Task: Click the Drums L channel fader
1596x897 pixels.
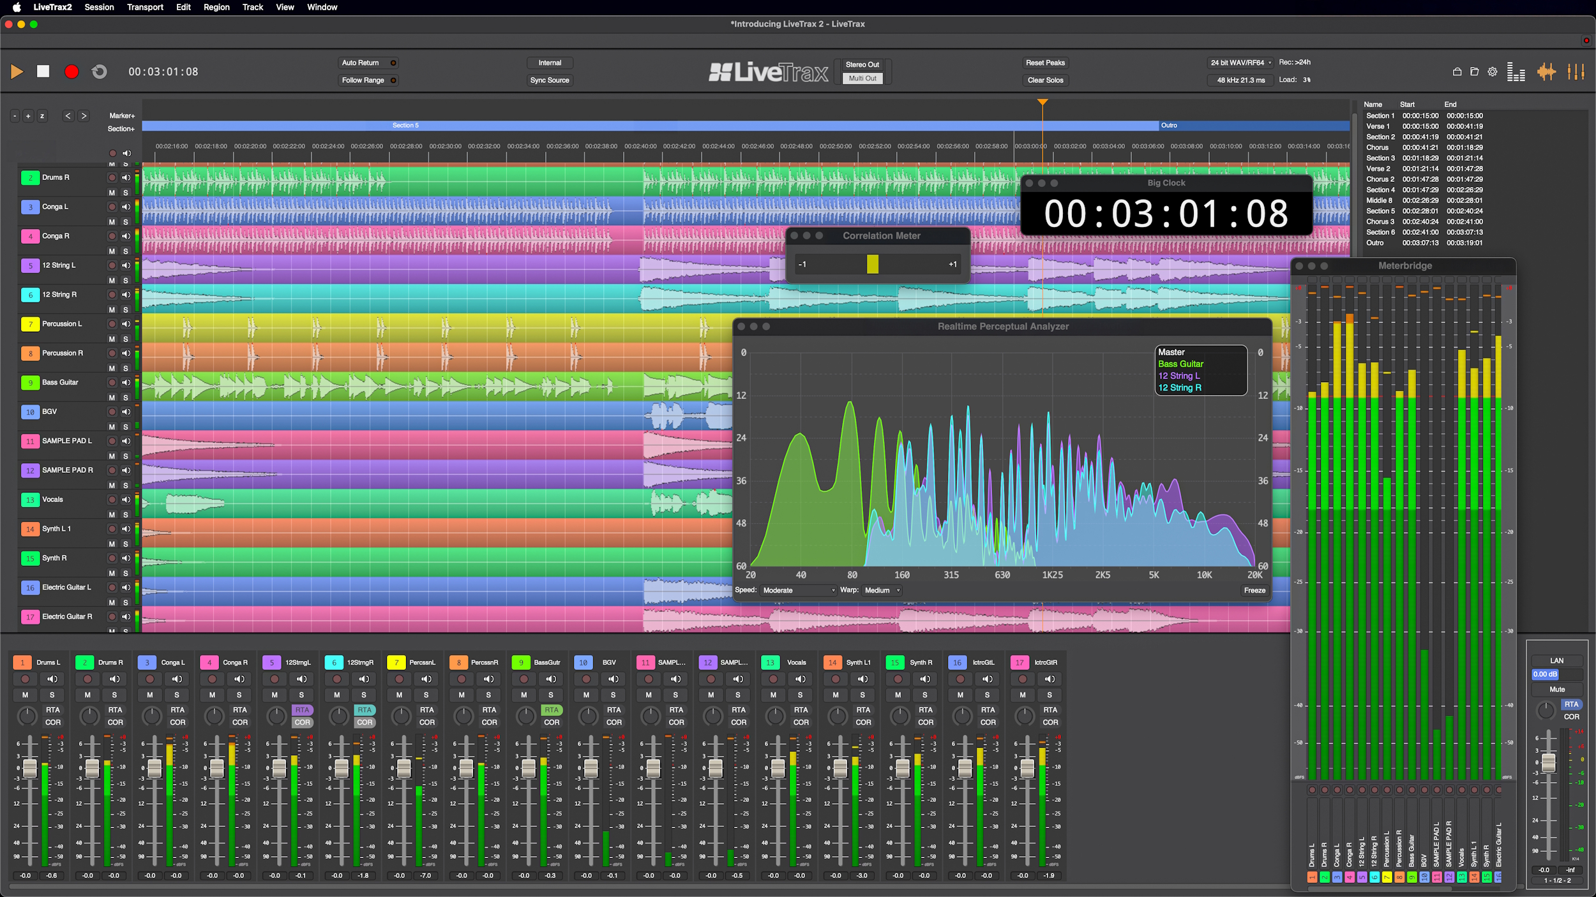Action: pyautogui.click(x=30, y=768)
